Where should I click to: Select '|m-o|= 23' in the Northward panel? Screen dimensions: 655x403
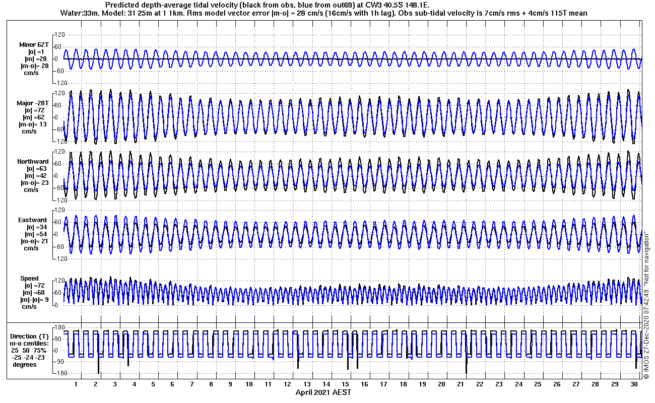pyautogui.click(x=34, y=183)
